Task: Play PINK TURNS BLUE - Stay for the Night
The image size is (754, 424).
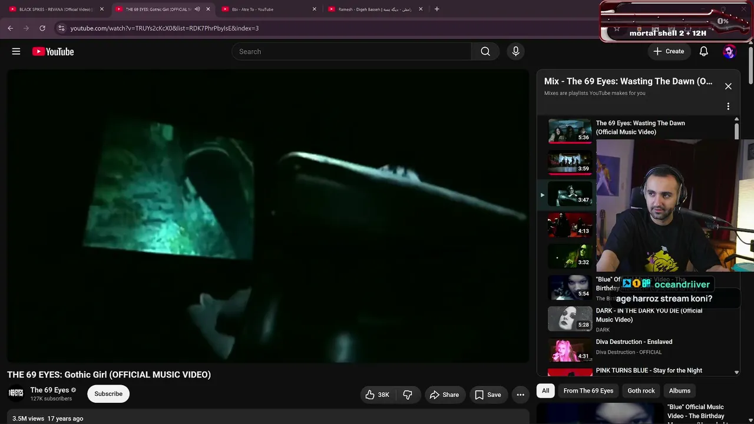Action: click(x=649, y=370)
